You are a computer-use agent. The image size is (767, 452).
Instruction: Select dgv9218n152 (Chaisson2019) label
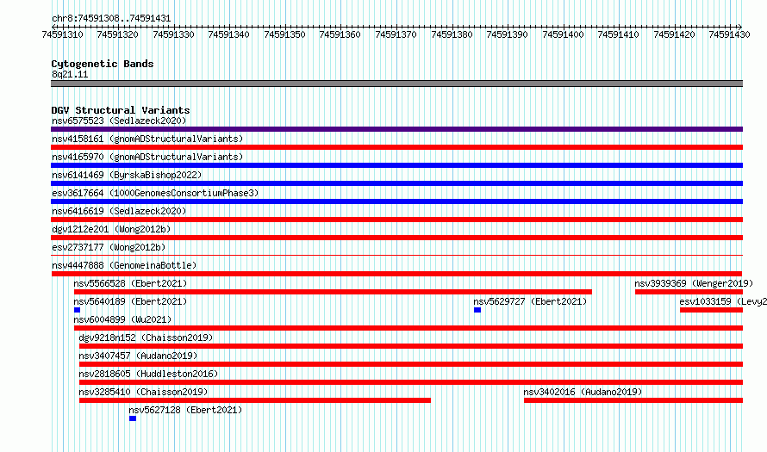click(x=146, y=337)
